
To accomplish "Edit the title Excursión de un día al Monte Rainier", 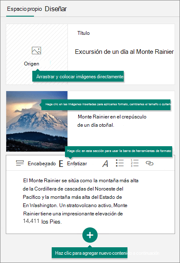I will point(124,52).
